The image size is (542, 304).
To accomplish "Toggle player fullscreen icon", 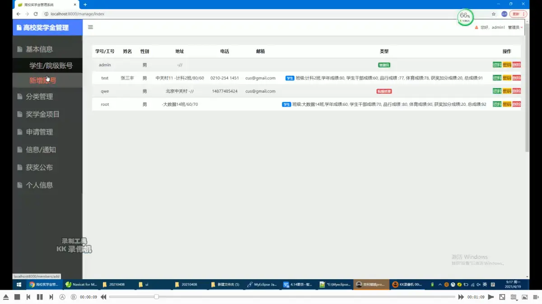I will click(502, 297).
